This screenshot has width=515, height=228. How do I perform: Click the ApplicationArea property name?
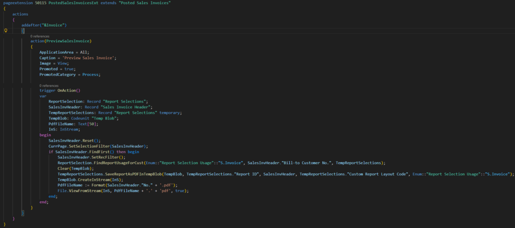56,52
